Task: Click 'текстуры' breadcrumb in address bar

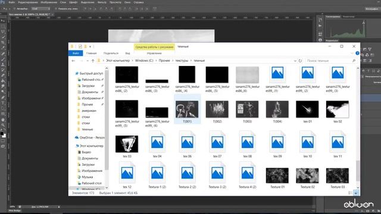Action: [182, 61]
